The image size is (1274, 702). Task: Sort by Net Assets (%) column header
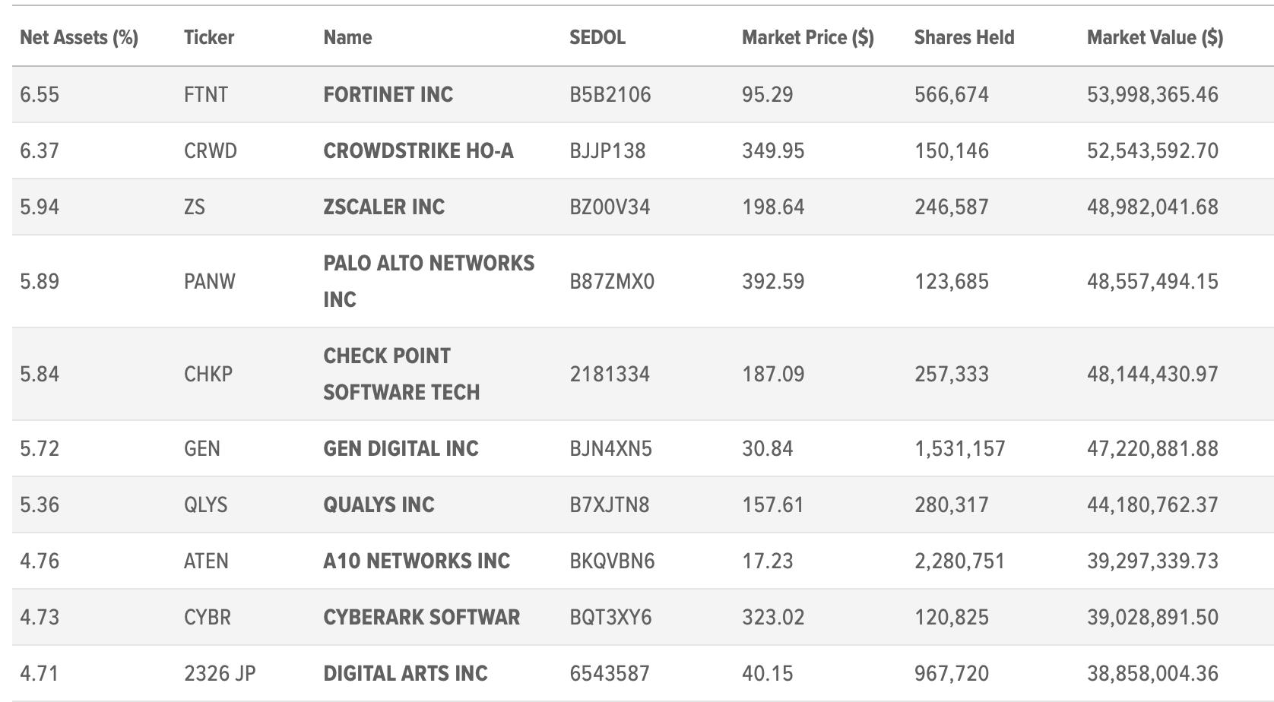[79, 37]
